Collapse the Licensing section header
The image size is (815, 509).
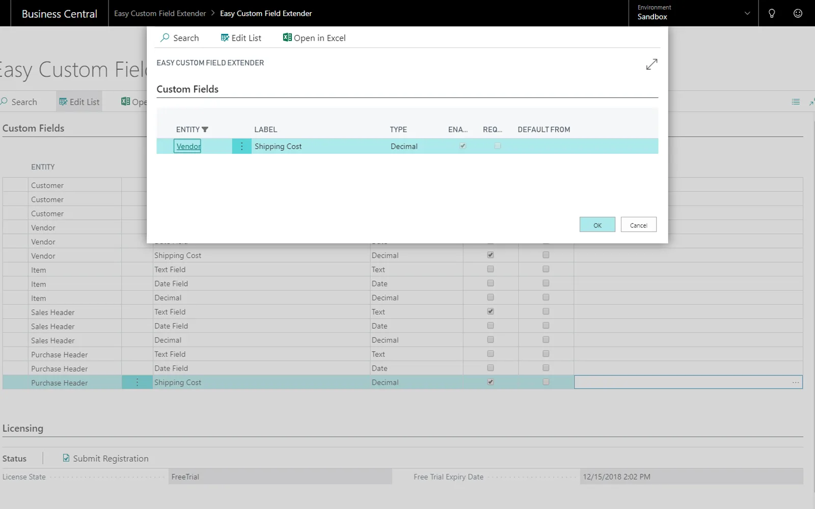[23, 428]
